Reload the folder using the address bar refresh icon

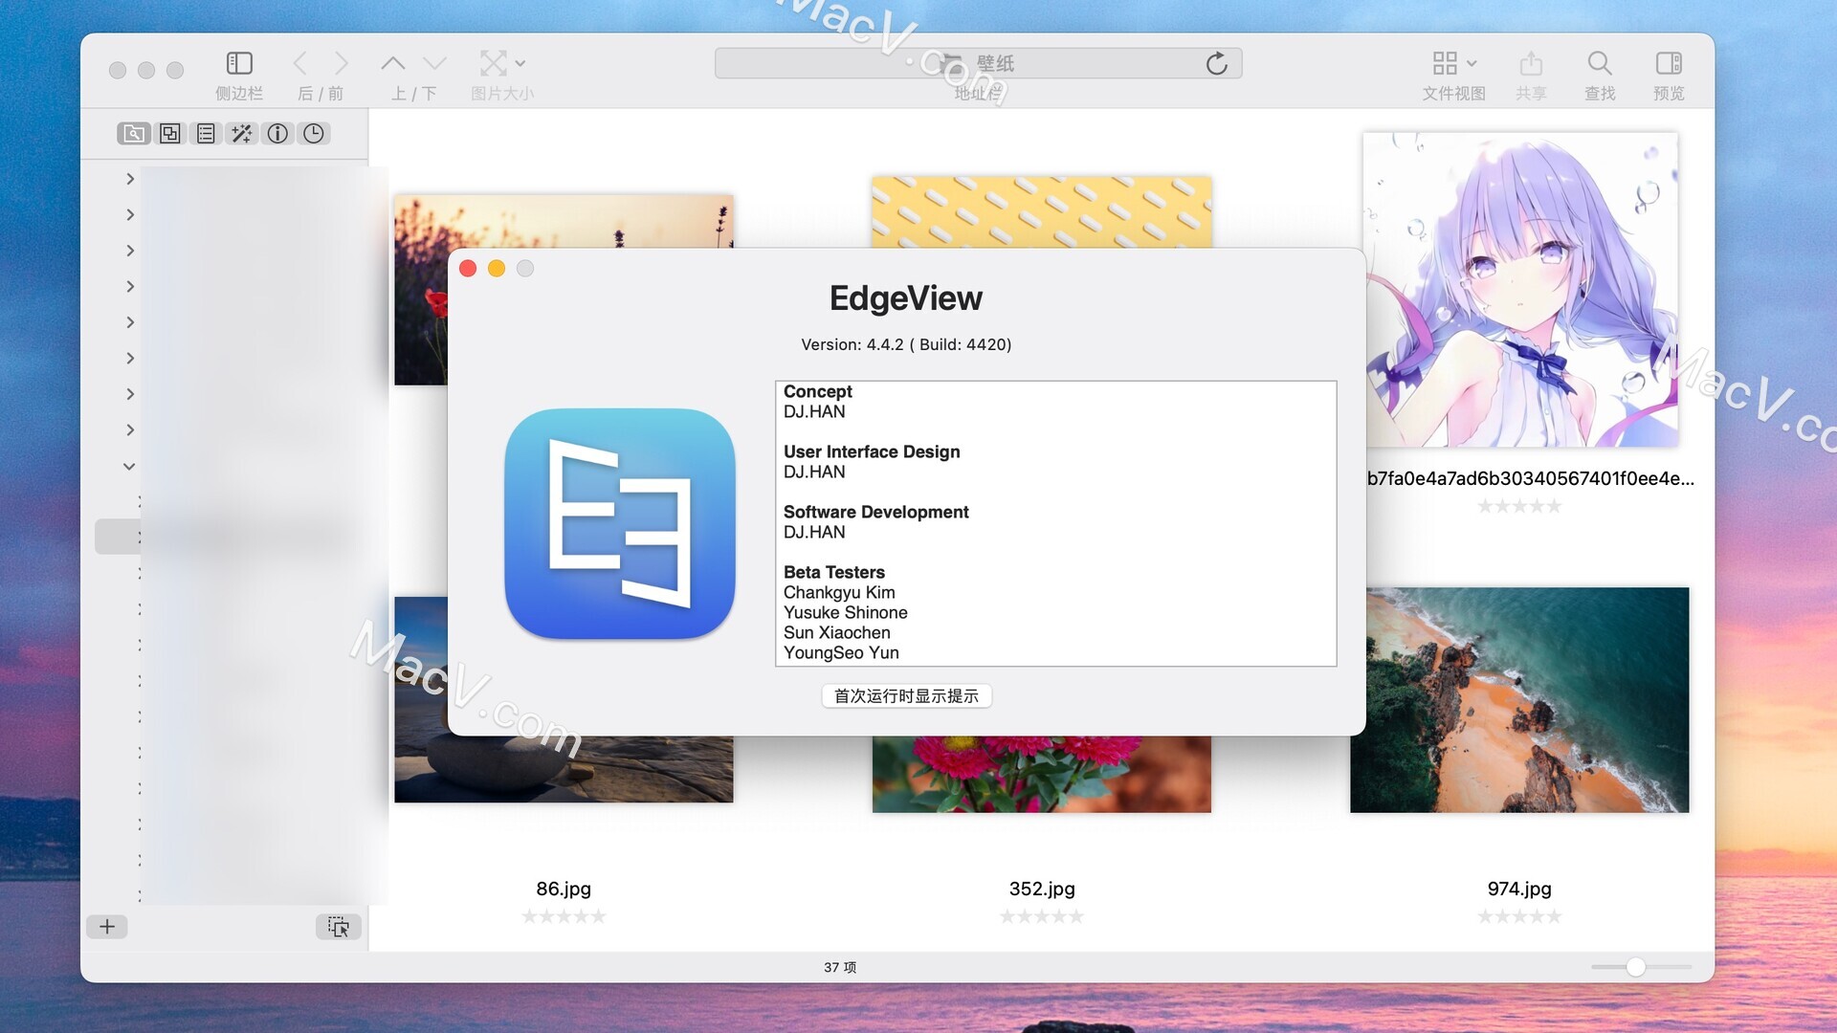[1216, 63]
